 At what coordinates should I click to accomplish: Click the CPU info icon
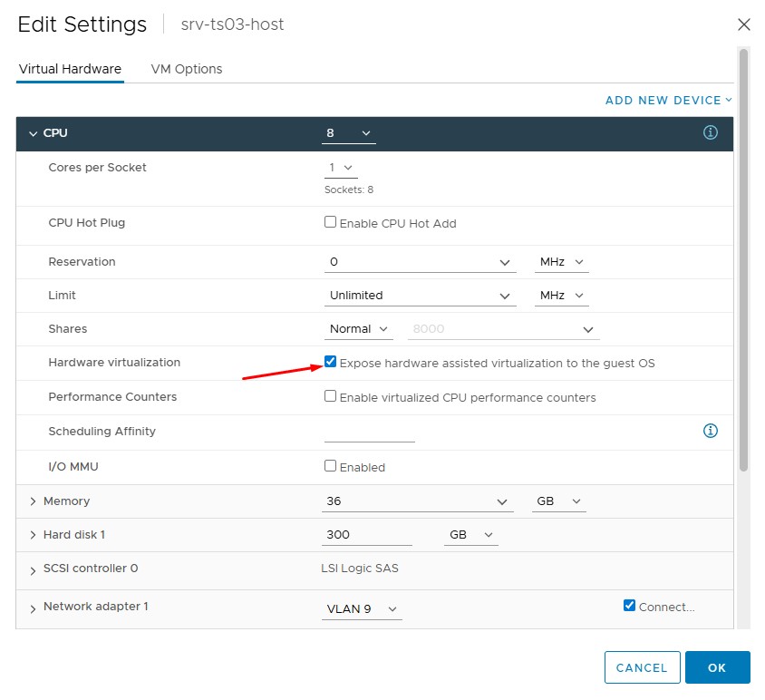tap(711, 133)
